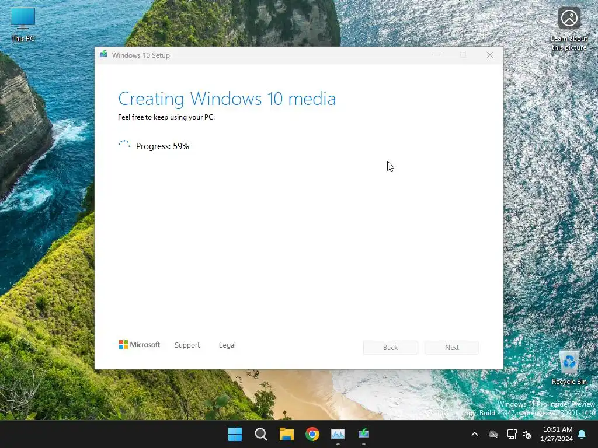
Task: Open the Windows Start menu
Action: point(235,434)
